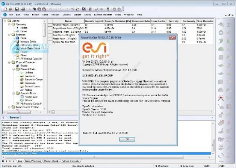Click the Uniform plate icon
Screen dimensions: 236x168
pos(22,73)
